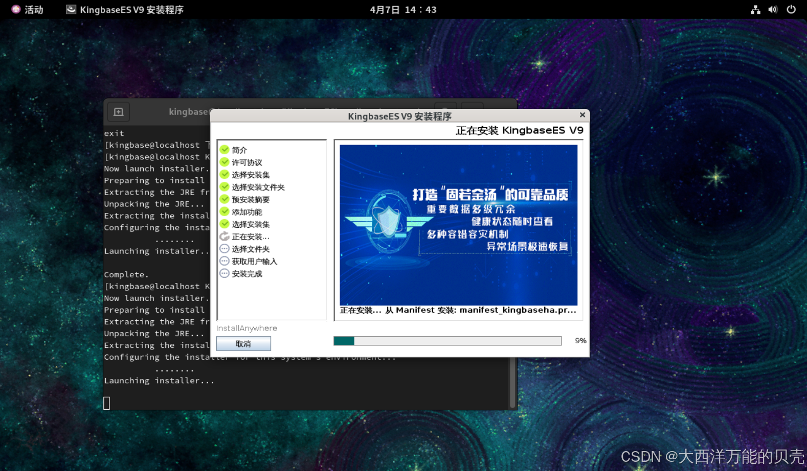Select the 添加功能 step label
Image resolution: width=807 pixels, height=471 pixels.
point(247,212)
